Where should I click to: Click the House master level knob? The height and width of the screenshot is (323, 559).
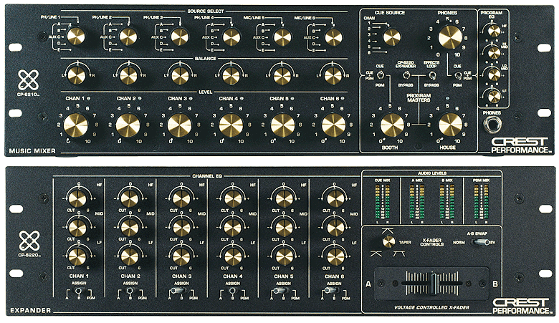pos(450,125)
